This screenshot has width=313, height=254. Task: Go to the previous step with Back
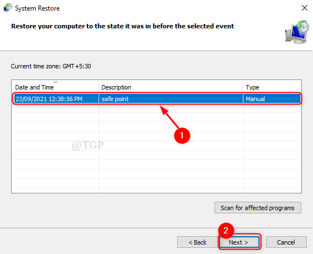click(x=197, y=242)
